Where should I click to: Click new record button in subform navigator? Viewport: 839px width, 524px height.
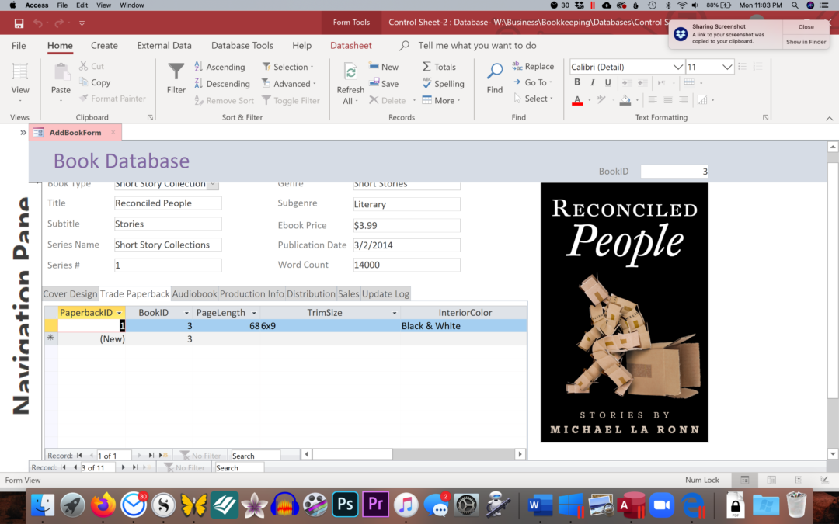[x=163, y=456]
